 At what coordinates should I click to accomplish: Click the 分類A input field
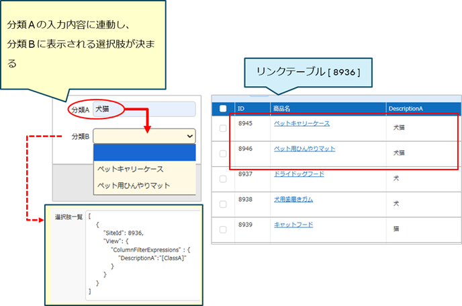(145, 109)
